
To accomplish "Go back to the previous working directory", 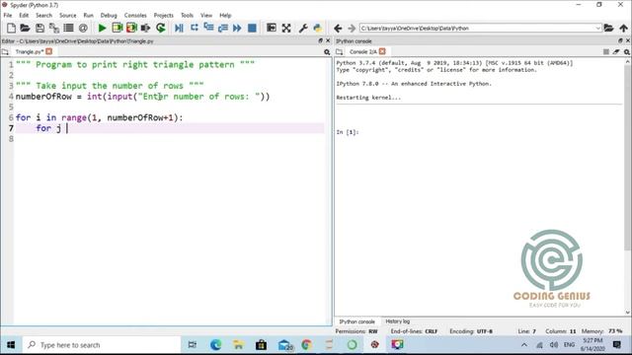I will [x=338, y=29].
